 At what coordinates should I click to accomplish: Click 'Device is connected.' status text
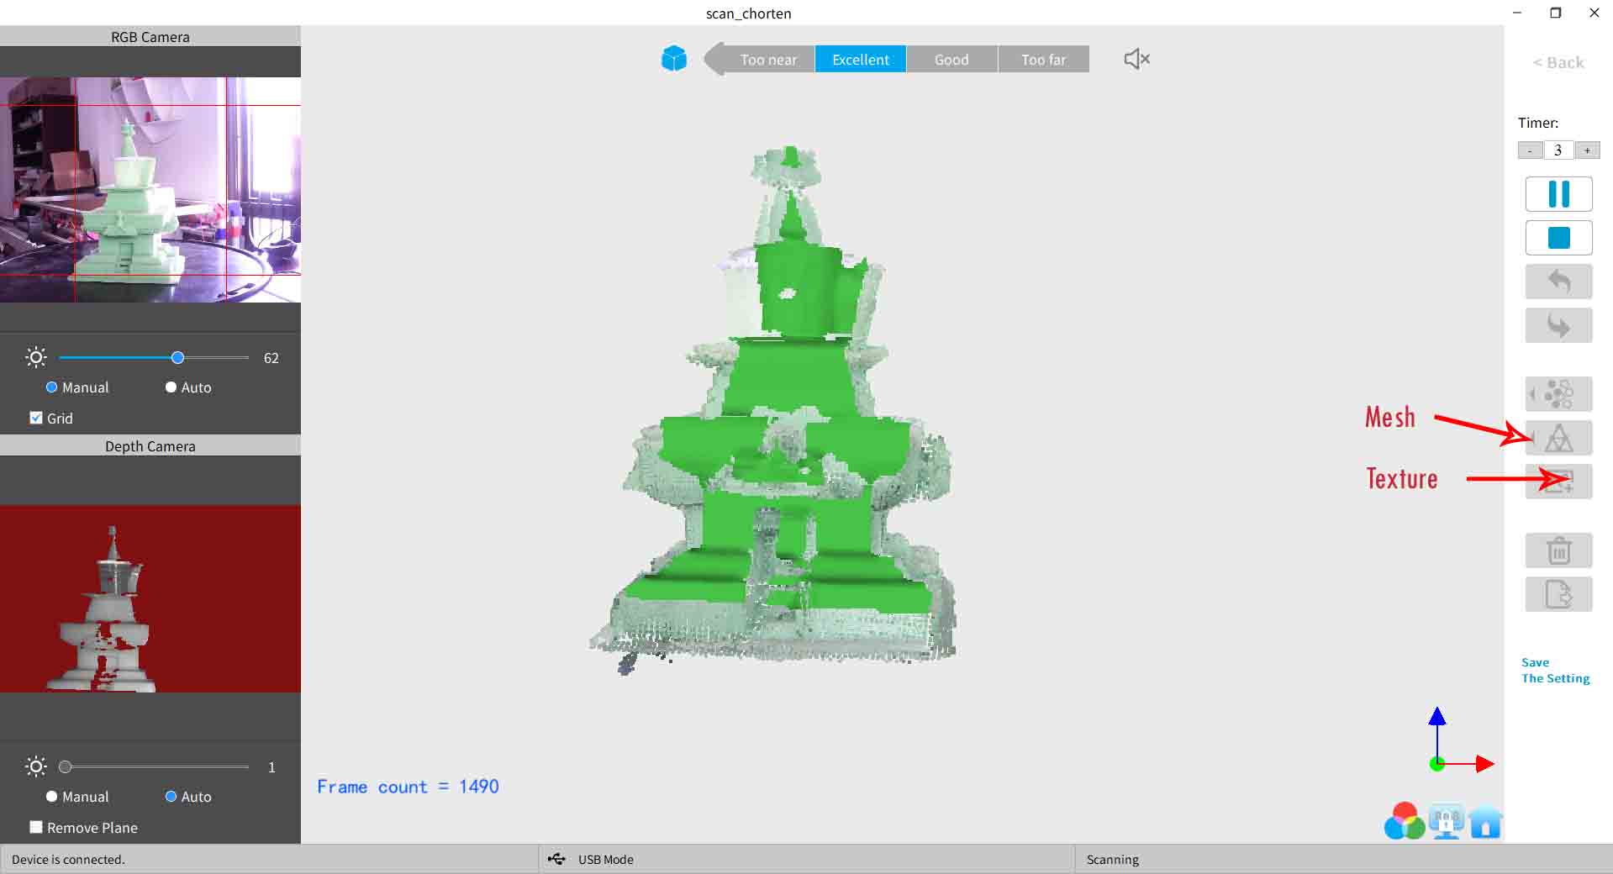(x=68, y=859)
